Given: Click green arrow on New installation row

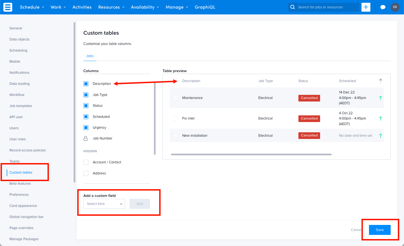Looking at the screenshot, I should pos(381,135).
